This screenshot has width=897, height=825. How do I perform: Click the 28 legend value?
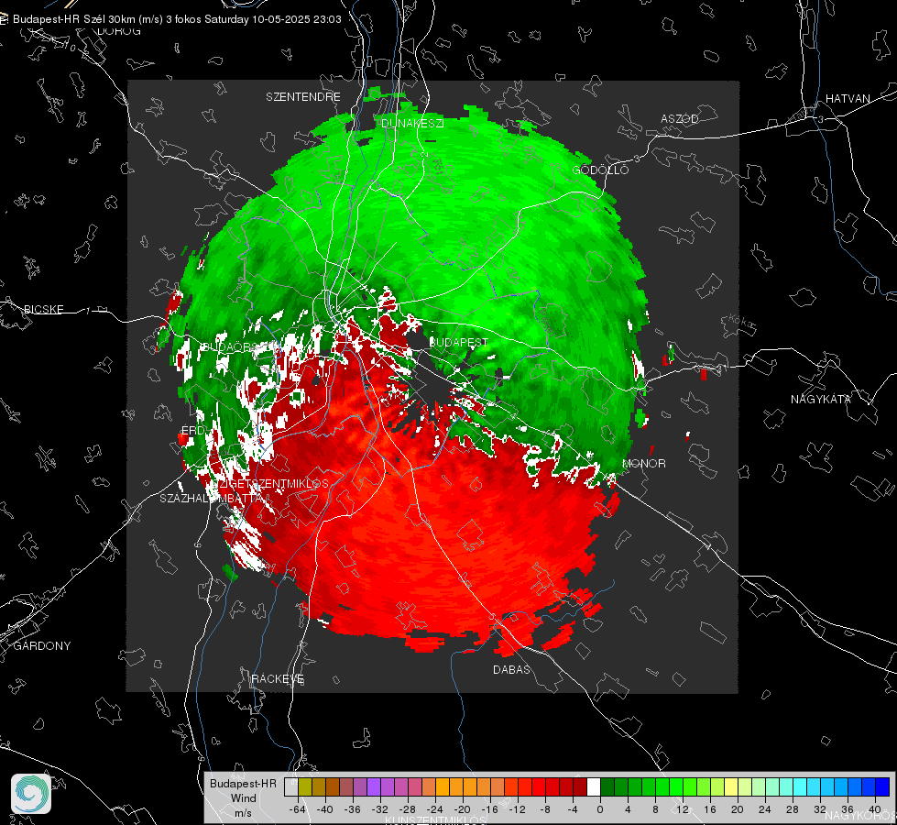[793, 809]
